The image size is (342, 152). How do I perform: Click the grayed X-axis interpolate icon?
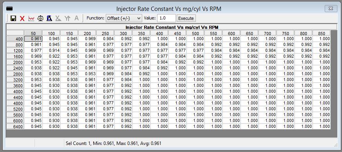(x=58, y=18)
